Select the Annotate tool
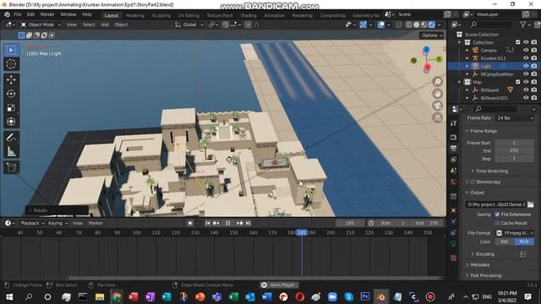The height and width of the screenshot is (304, 541). tap(11, 138)
